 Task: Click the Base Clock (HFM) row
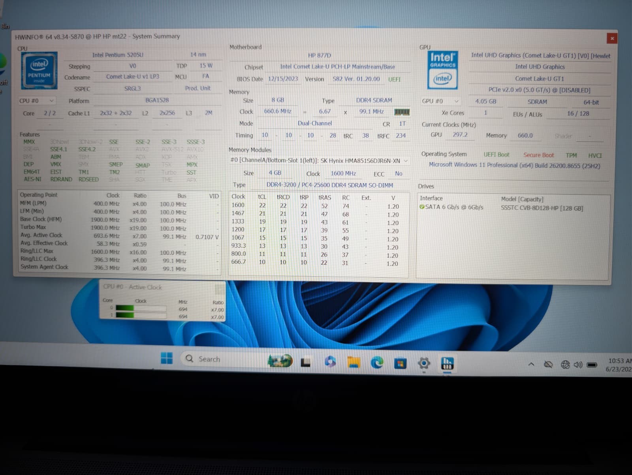tap(119, 220)
